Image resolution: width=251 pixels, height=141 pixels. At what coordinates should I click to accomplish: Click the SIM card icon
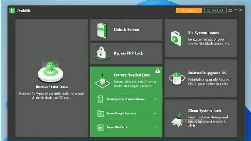pyautogui.click(x=100, y=127)
